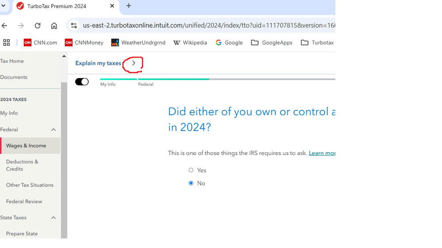This screenshot has height=248, width=442.
Task: Expand Explain my taxes chevron
Action: (134, 63)
